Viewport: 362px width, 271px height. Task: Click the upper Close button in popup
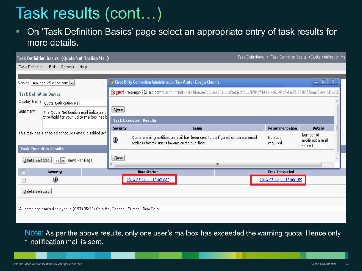click(118, 109)
